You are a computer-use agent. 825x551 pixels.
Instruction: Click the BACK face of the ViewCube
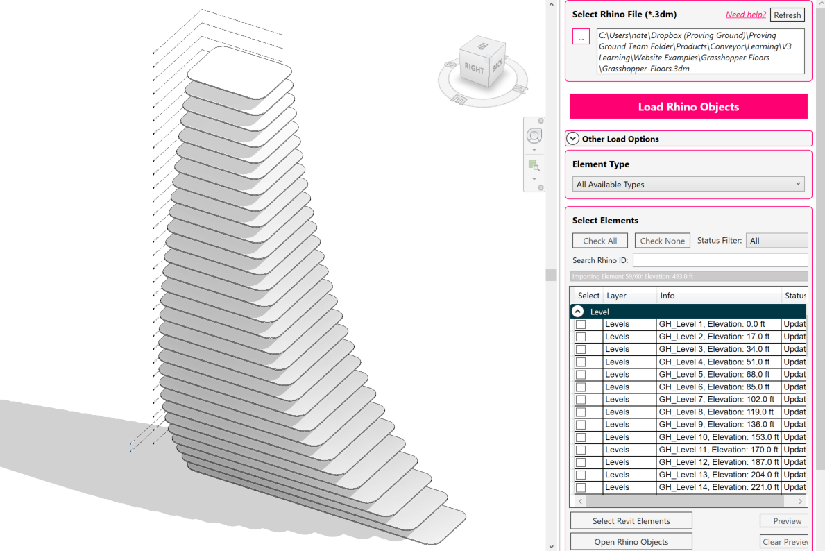(x=497, y=65)
